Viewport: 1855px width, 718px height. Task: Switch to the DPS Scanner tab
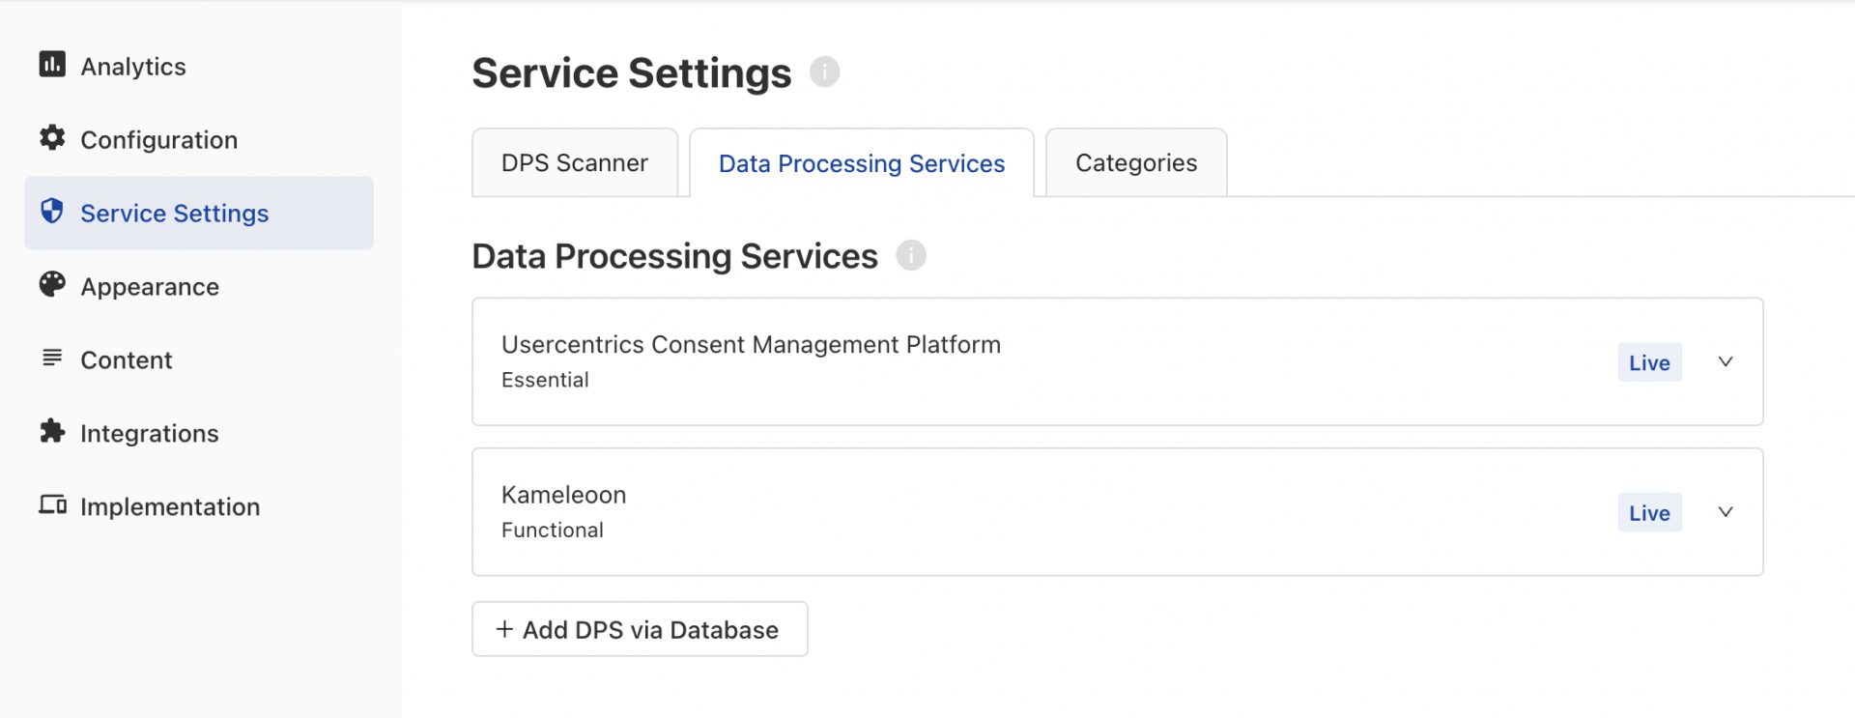[x=574, y=163]
